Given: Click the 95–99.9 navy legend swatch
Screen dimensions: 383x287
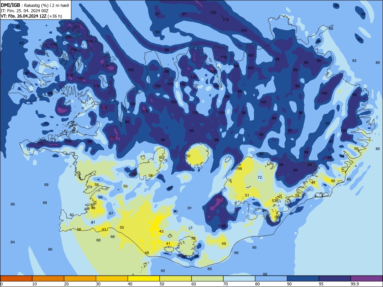Looking at the screenshot, I should tap(335, 279).
